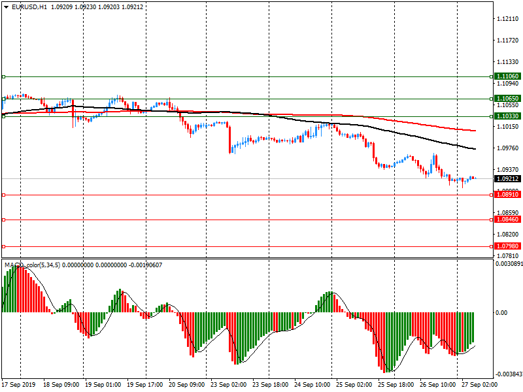Select left handle of 1.11060 green line

click(4, 77)
